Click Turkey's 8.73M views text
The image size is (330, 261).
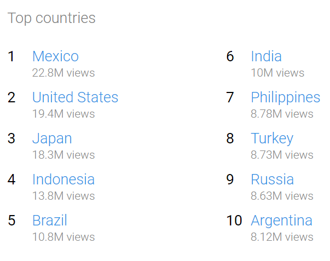point(282,155)
